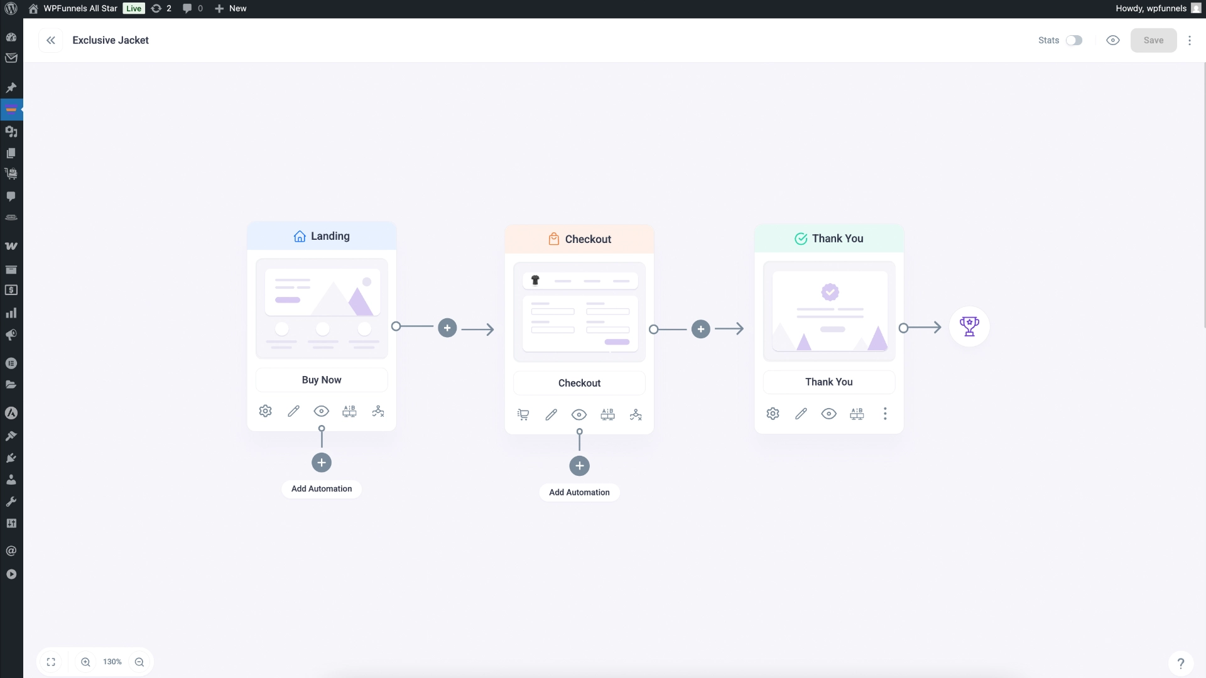
Task: Open the kebab menu beside Save
Action: pyautogui.click(x=1190, y=40)
